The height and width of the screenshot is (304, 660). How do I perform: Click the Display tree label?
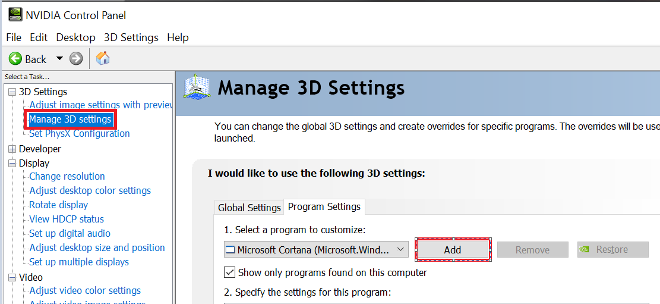34,163
